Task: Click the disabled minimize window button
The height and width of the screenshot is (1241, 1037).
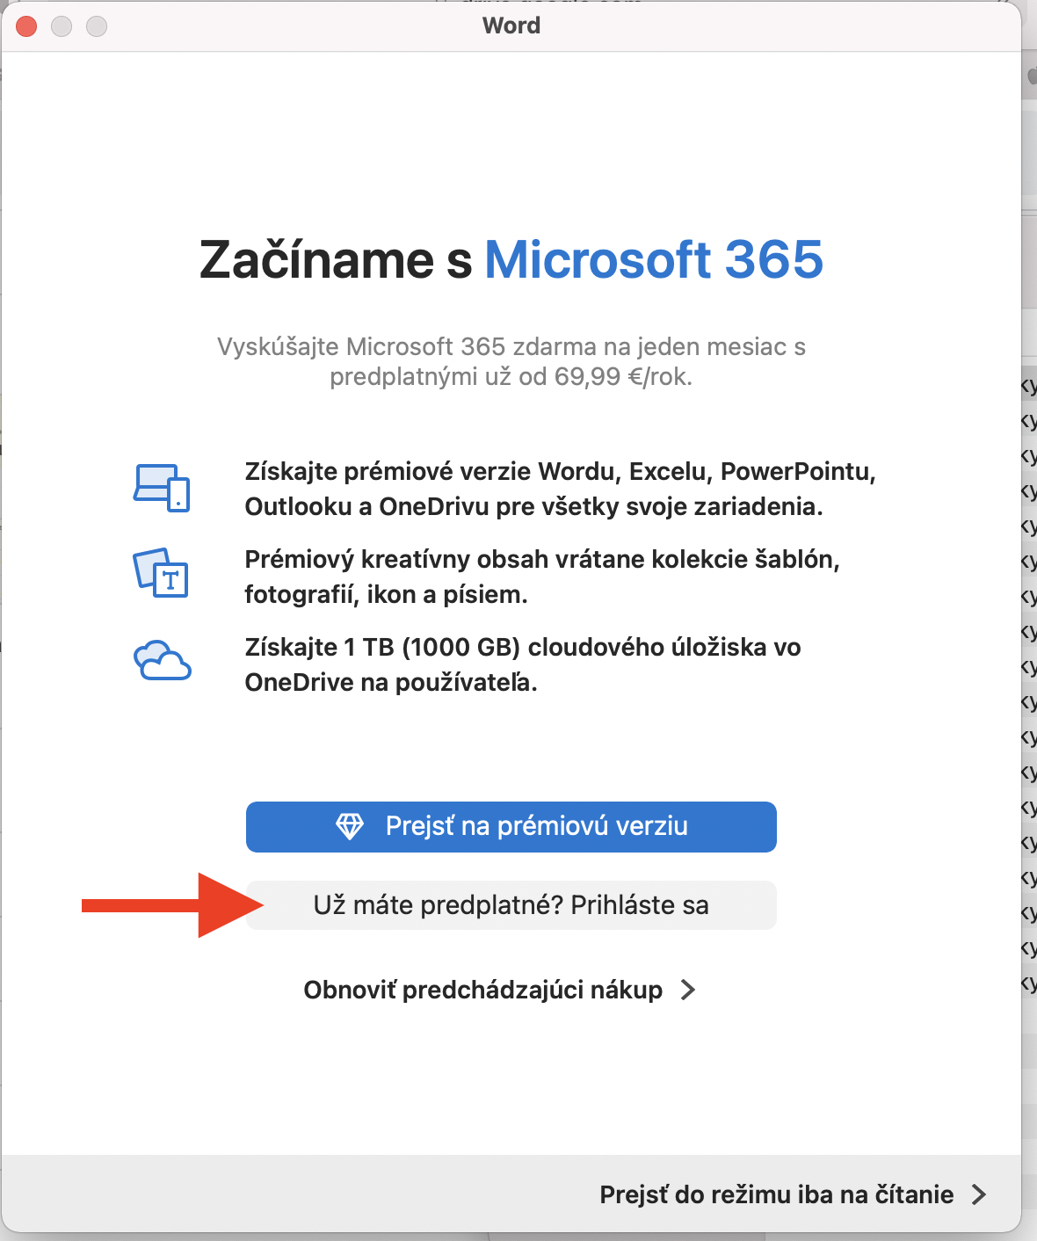Action: (62, 26)
